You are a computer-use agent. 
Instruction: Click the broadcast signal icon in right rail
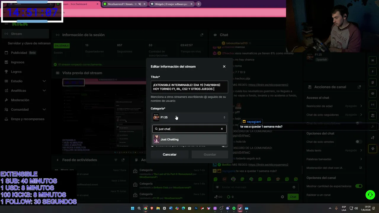point(372,104)
